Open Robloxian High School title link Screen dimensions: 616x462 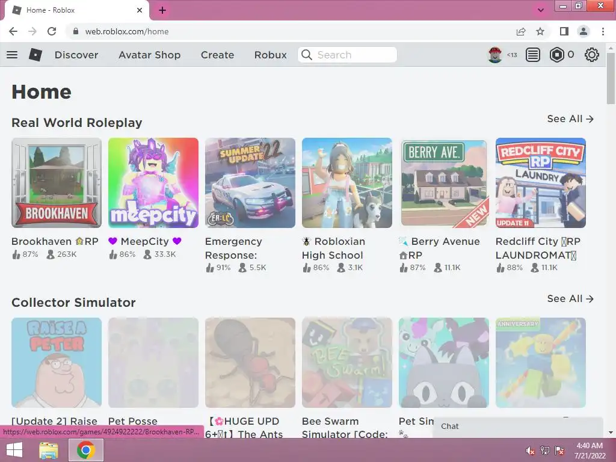pyautogui.click(x=334, y=248)
